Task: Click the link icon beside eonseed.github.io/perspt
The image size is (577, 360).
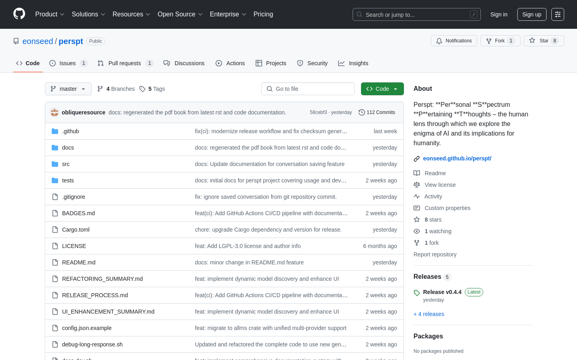Action: 417,159
